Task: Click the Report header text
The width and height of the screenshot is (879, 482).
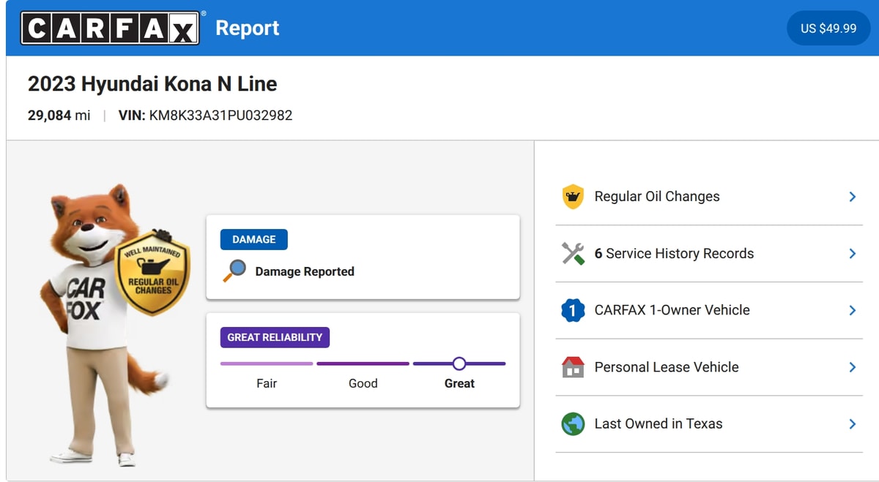Action: click(247, 29)
